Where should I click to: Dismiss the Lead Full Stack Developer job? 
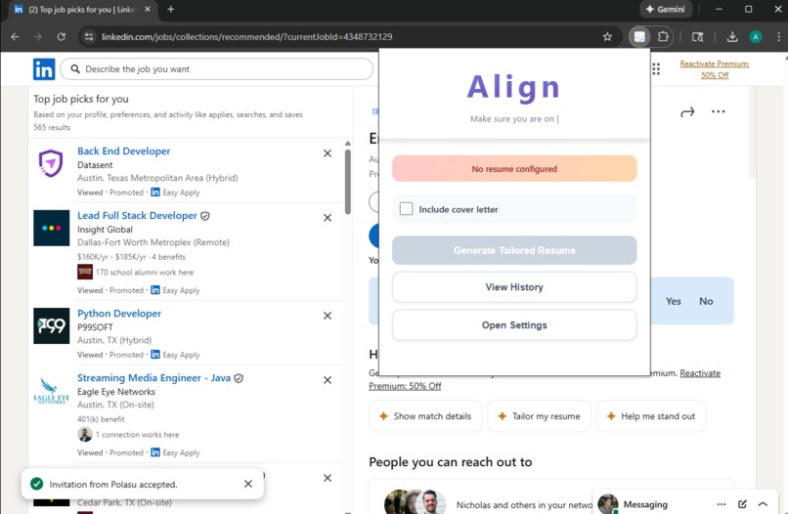(328, 218)
